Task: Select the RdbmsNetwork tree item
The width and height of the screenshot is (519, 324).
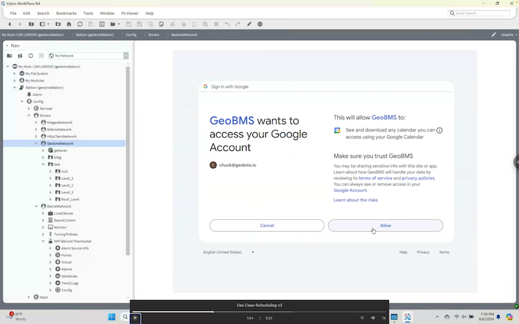Action: (x=59, y=130)
